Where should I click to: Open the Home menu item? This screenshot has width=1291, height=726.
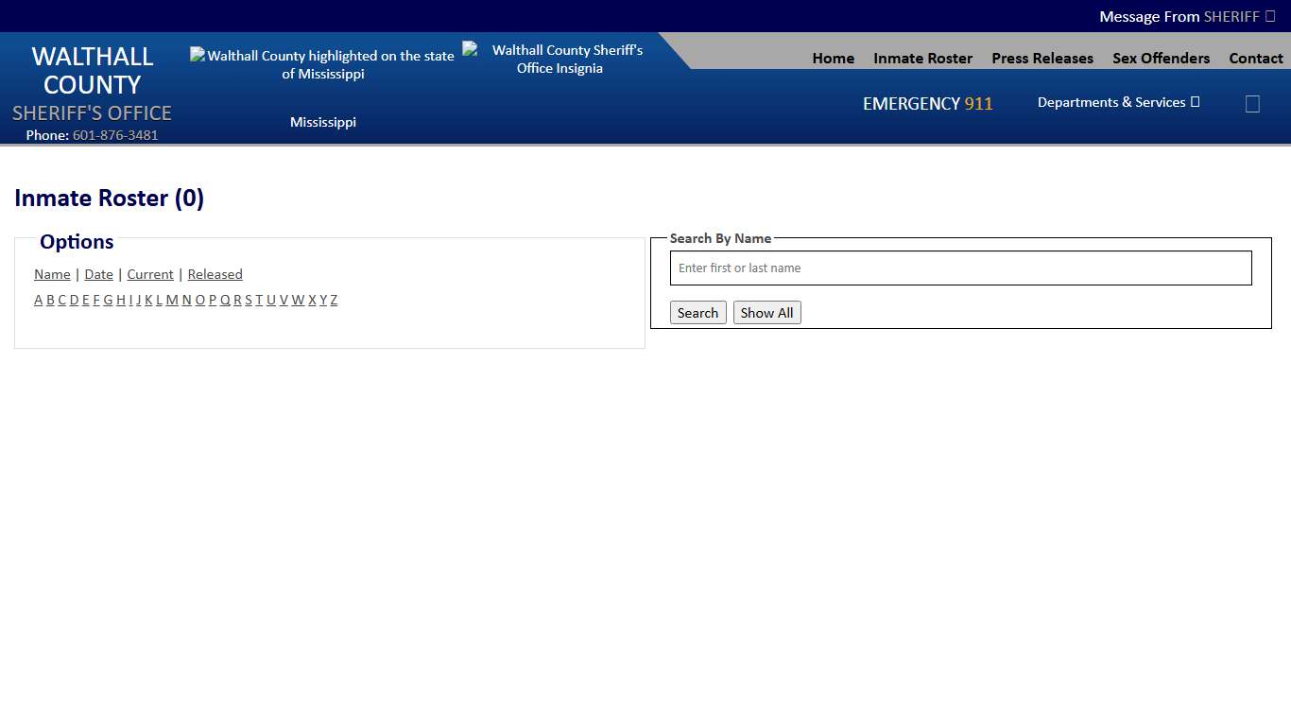pyautogui.click(x=833, y=58)
